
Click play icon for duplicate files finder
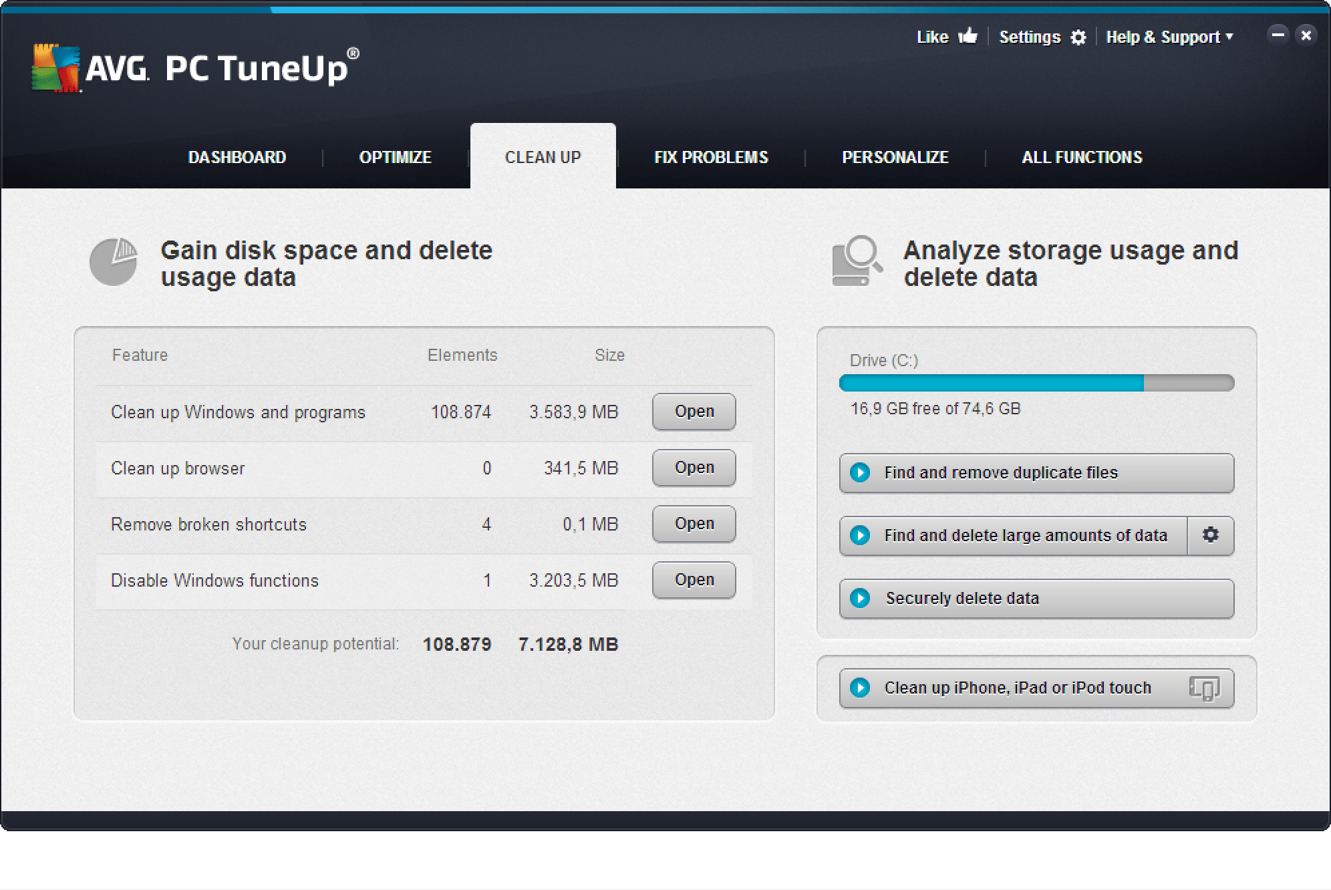click(860, 472)
